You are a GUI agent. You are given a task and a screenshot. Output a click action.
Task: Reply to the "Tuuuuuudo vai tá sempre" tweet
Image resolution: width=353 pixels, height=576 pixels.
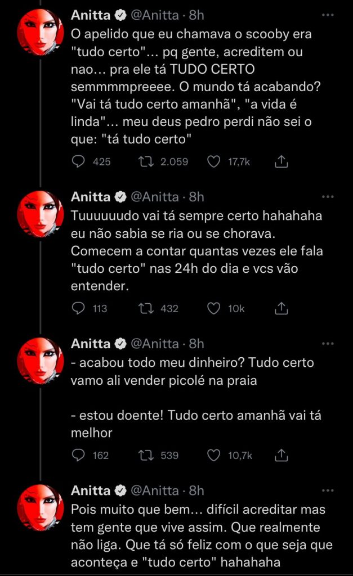(x=79, y=308)
